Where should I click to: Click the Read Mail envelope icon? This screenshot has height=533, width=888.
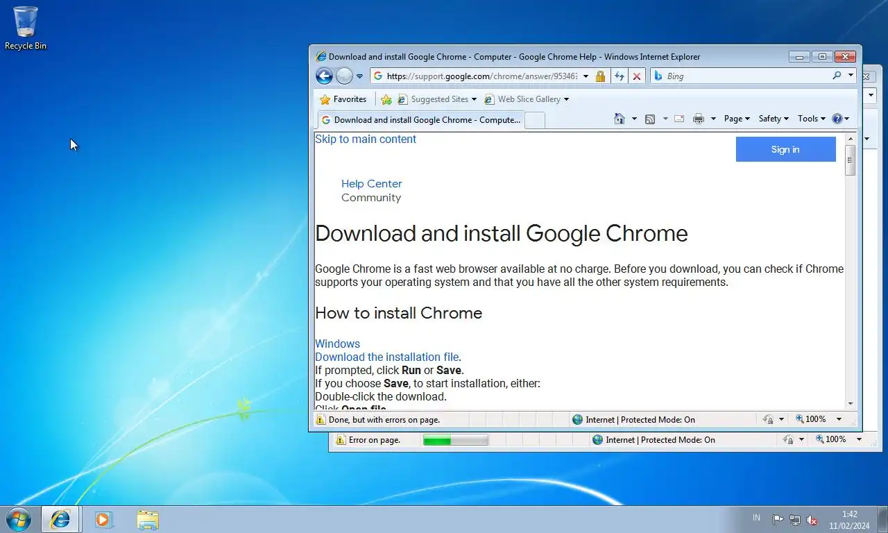pyautogui.click(x=679, y=119)
